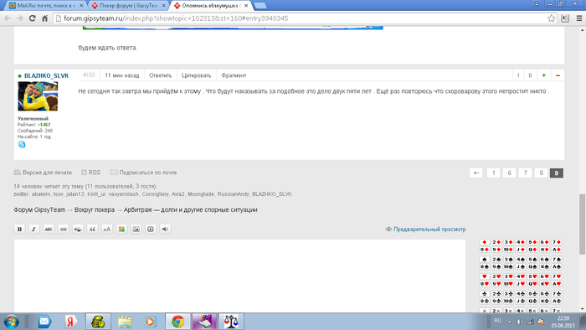Viewport: 586px width, 330px height.
Task: Insert the ace of spades card
Action: [557, 266]
